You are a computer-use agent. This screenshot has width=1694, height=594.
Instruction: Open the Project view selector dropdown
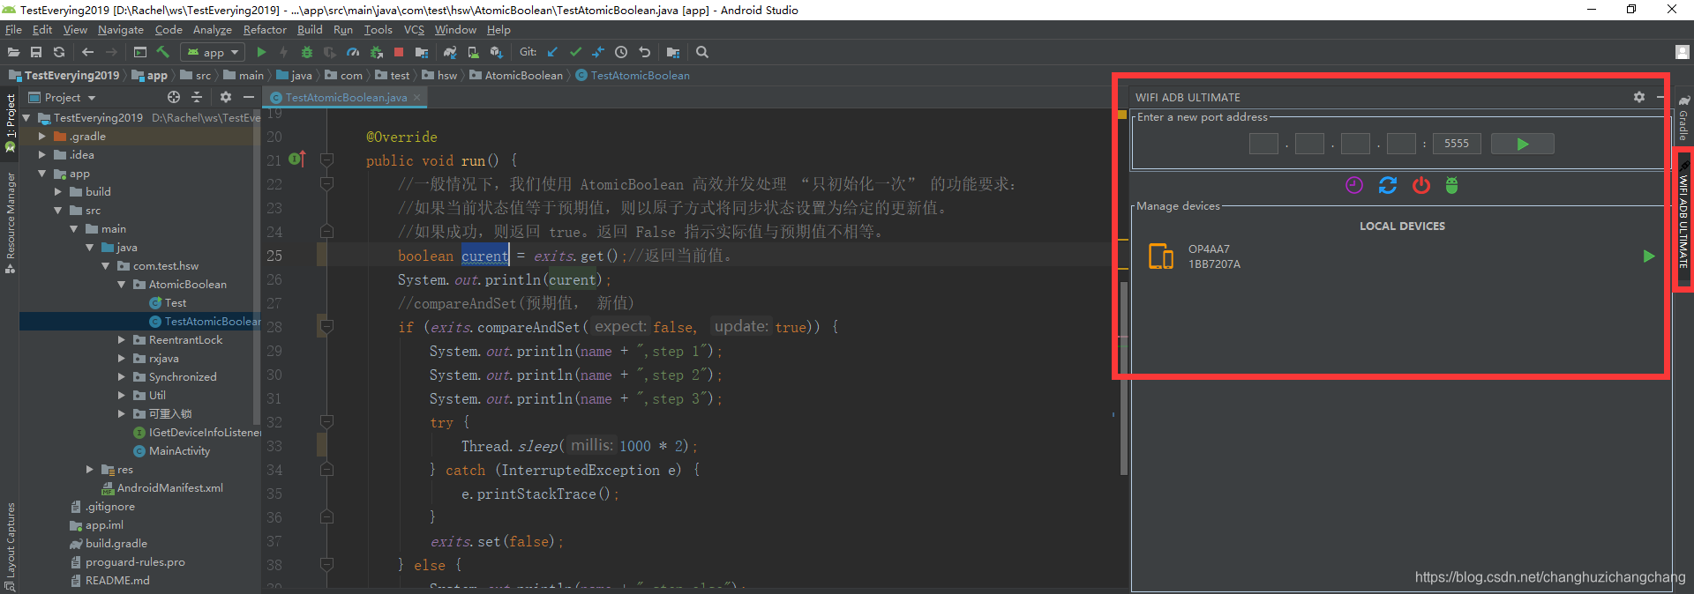[62, 97]
